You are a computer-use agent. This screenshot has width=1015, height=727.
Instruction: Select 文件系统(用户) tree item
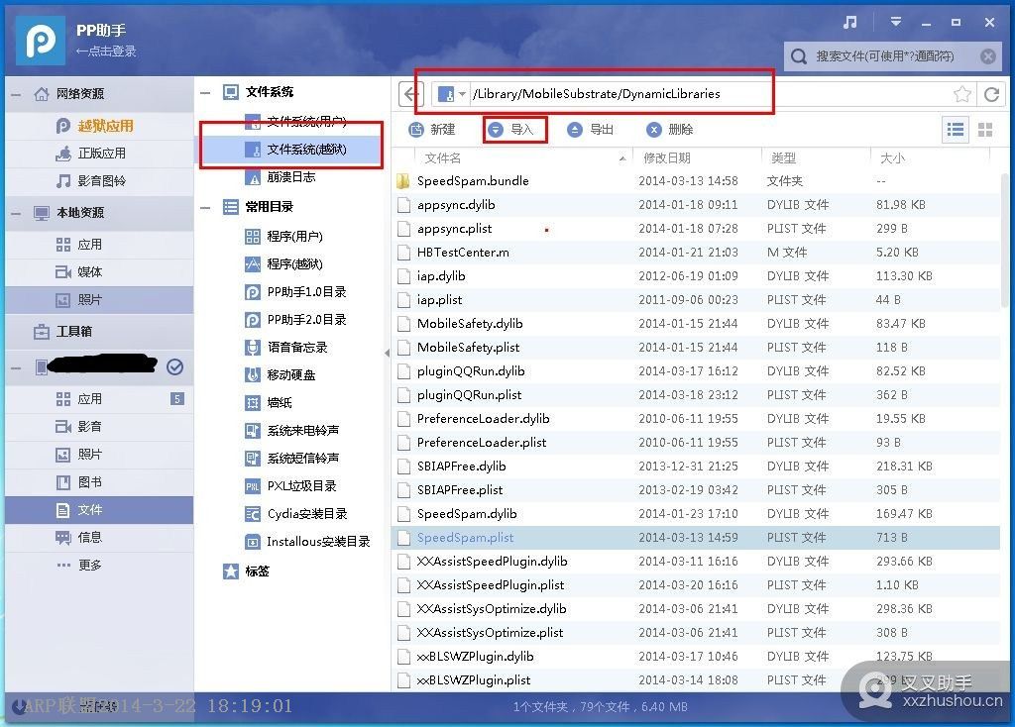(x=295, y=121)
